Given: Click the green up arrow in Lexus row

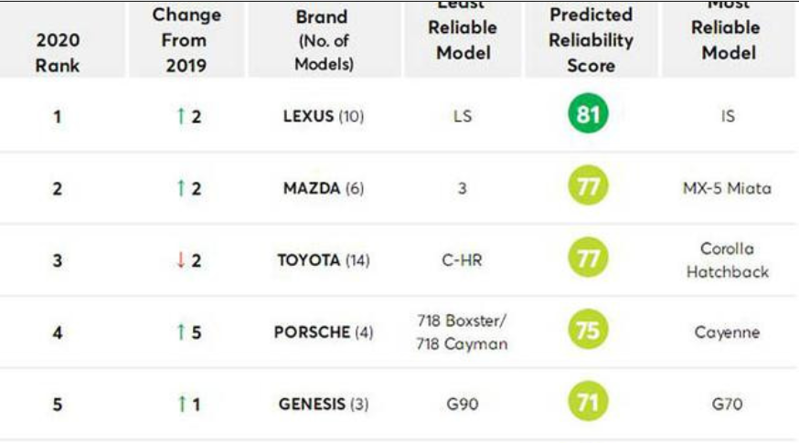Looking at the screenshot, I should (x=181, y=117).
